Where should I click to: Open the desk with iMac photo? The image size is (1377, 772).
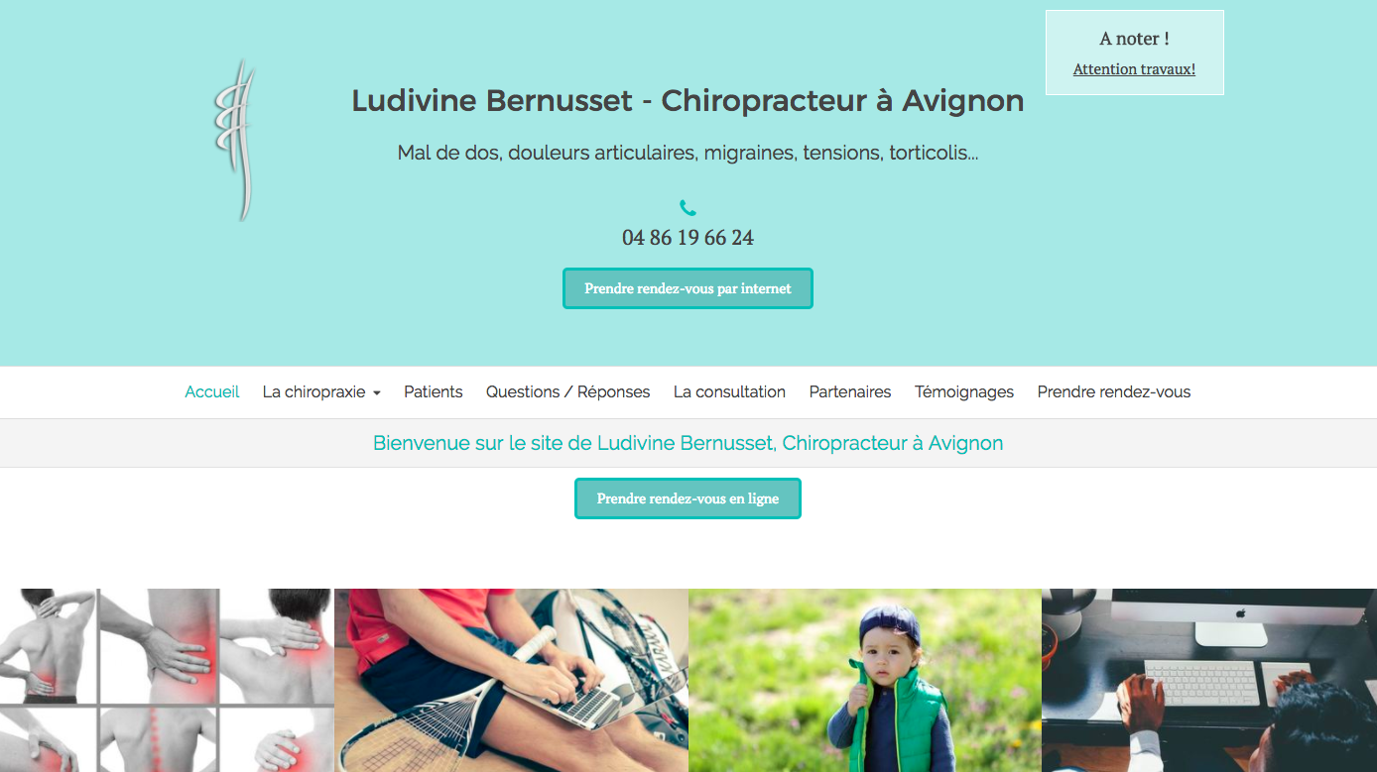[x=1209, y=680]
